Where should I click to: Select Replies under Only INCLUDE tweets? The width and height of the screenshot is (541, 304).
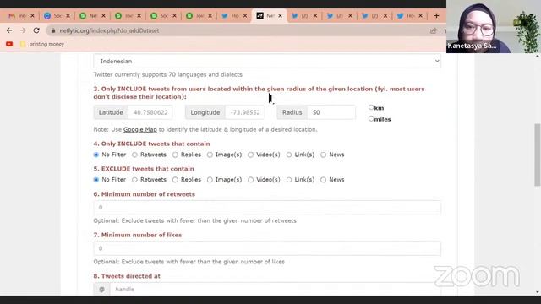pyautogui.click(x=175, y=155)
